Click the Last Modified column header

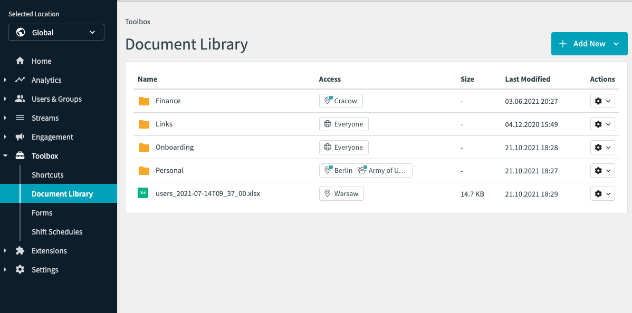pyautogui.click(x=528, y=80)
